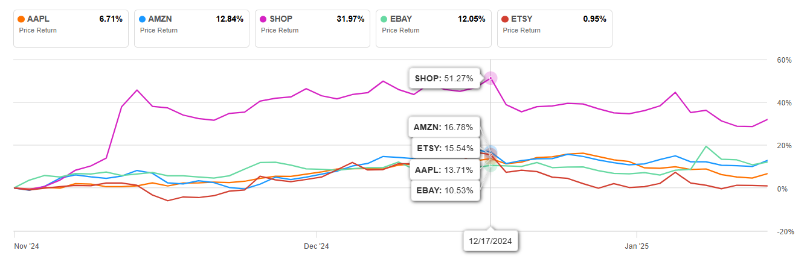This screenshot has width=807, height=262.
Task: Click the green EBAY legend dot
Action: 384,19
